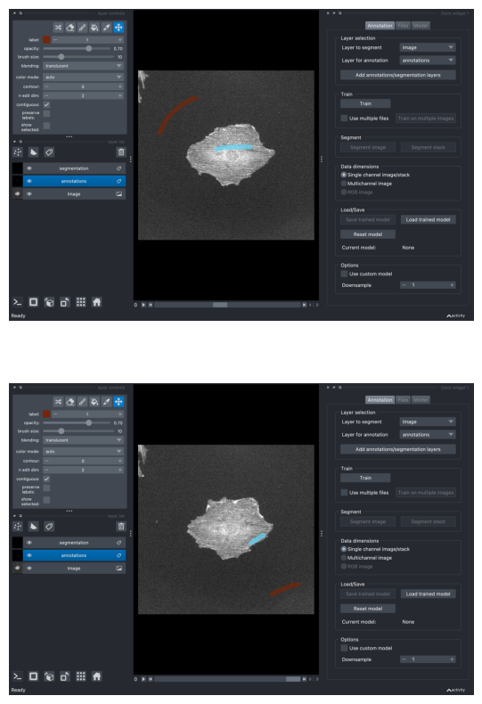Select the eraser tool in the upper napari window
This screenshot has width=482, height=704.
(70, 28)
